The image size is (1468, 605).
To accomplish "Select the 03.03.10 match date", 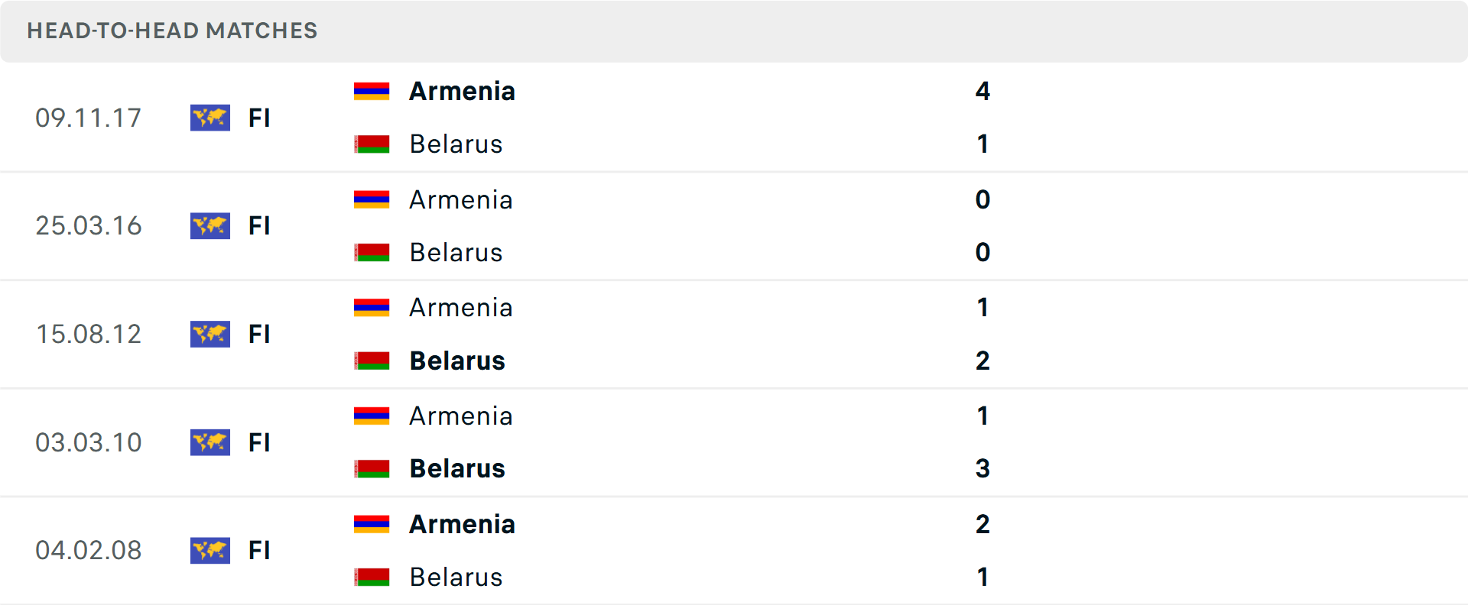I will click(89, 442).
